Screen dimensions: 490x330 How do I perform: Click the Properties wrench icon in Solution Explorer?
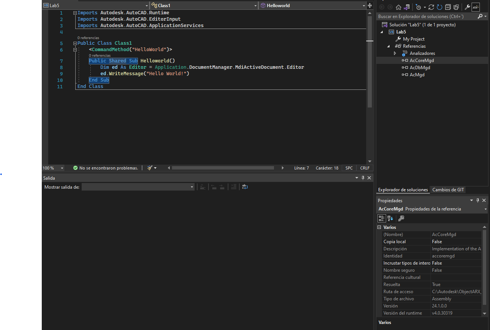pyautogui.click(x=467, y=7)
